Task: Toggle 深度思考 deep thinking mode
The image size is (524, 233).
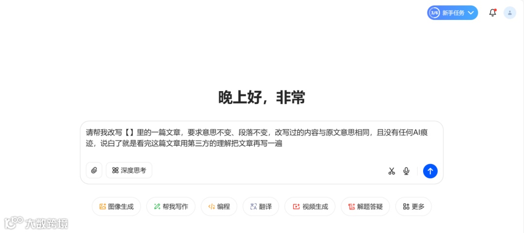Action: tap(129, 171)
